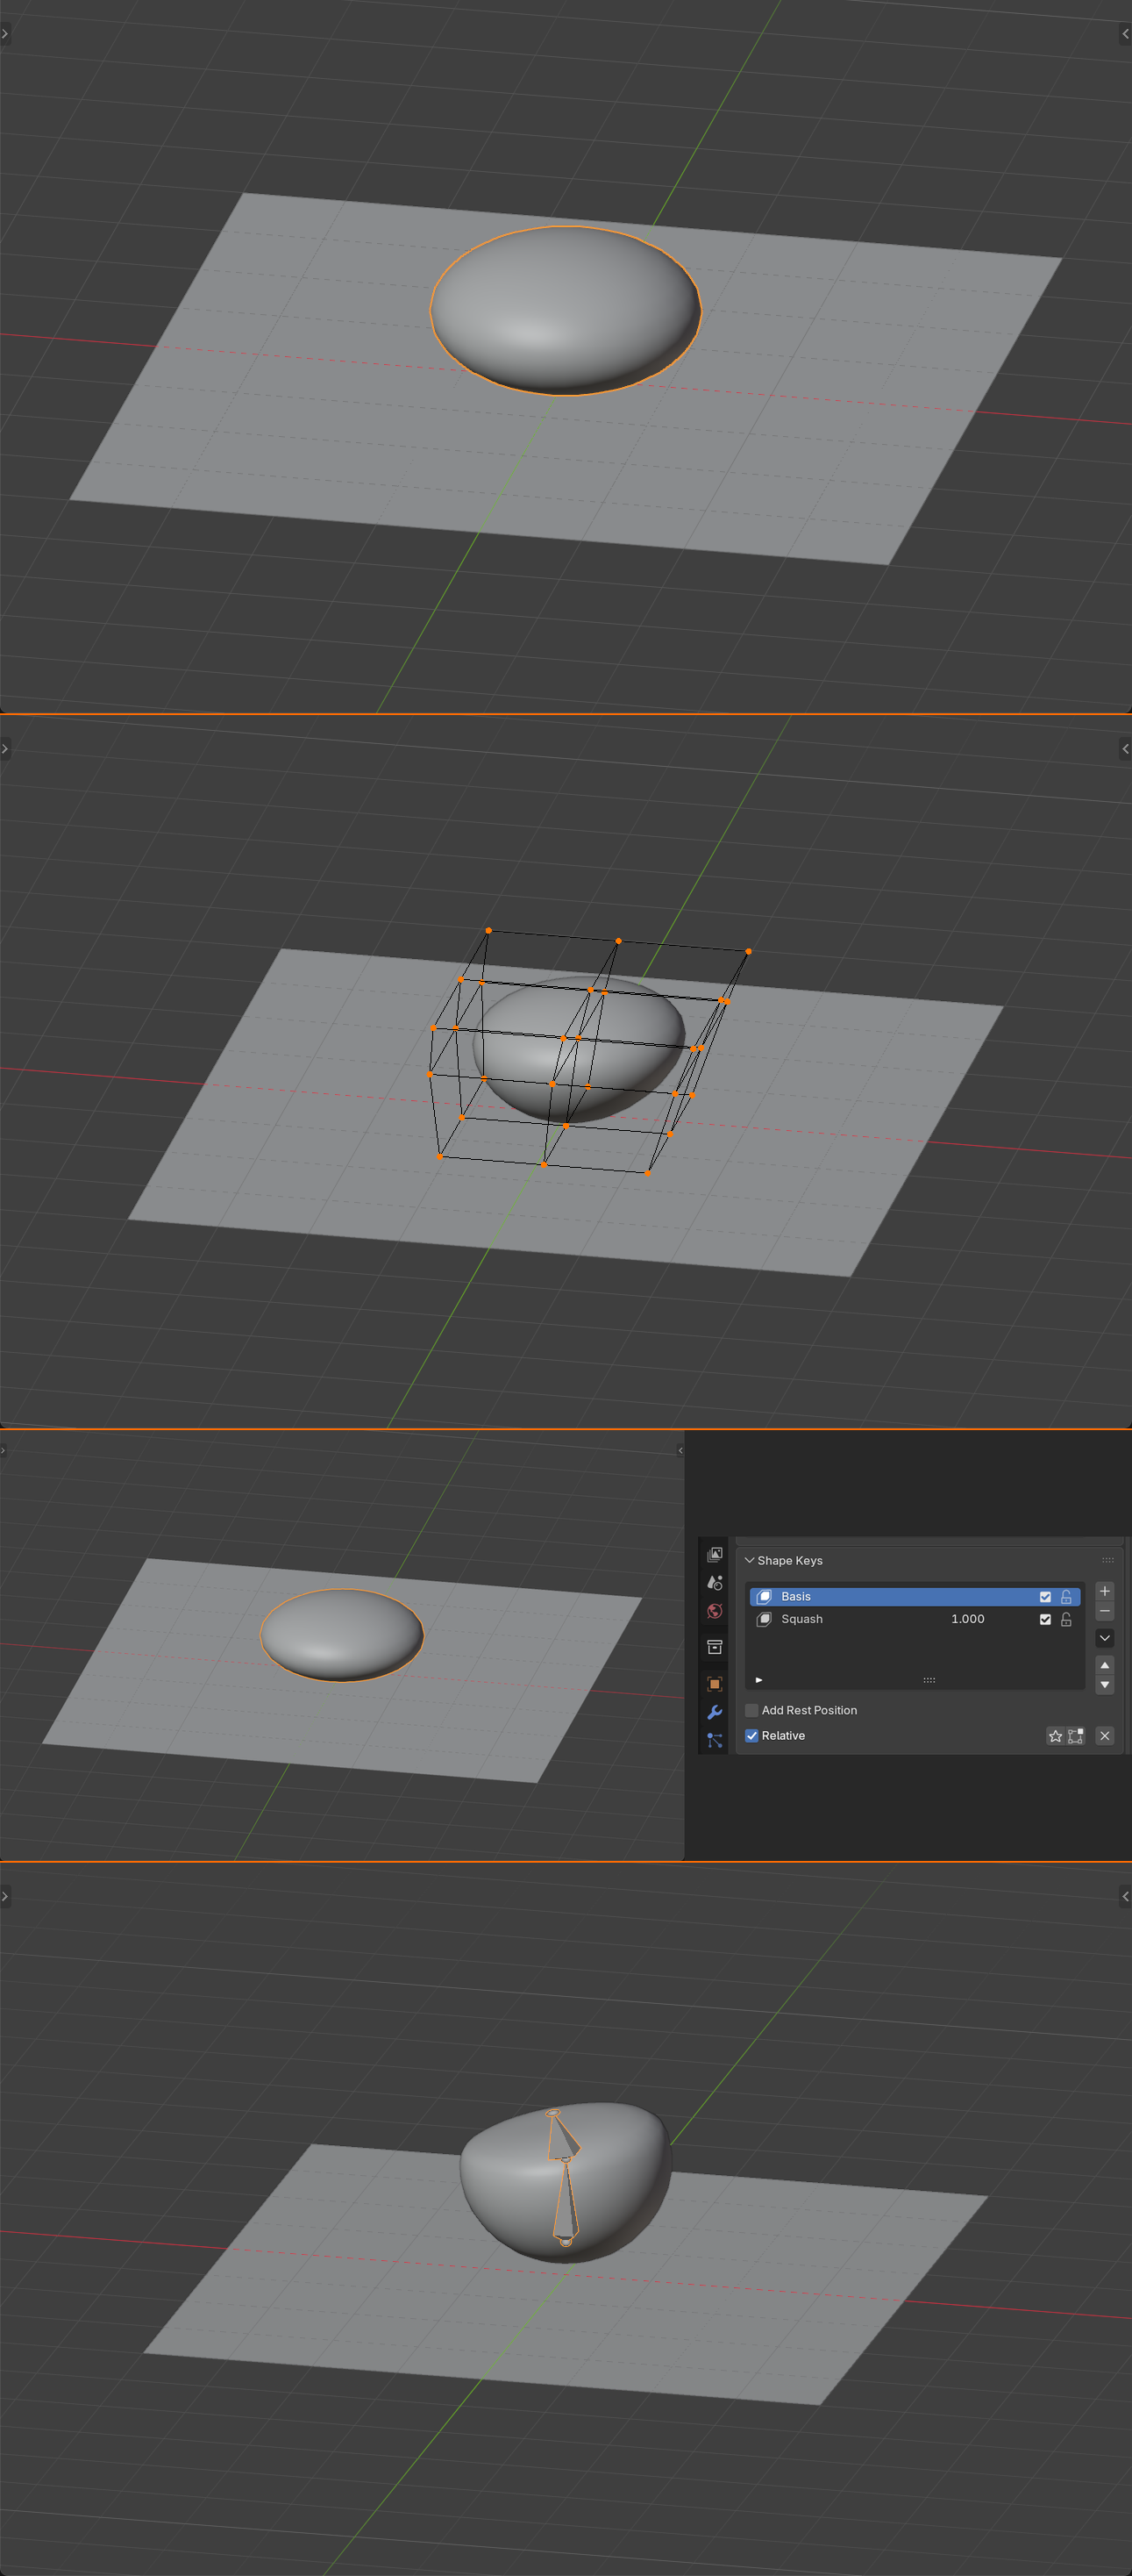The height and width of the screenshot is (2576, 1132).
Task: Move the shape key down in the list
Action: [x=1104, y=1685]
